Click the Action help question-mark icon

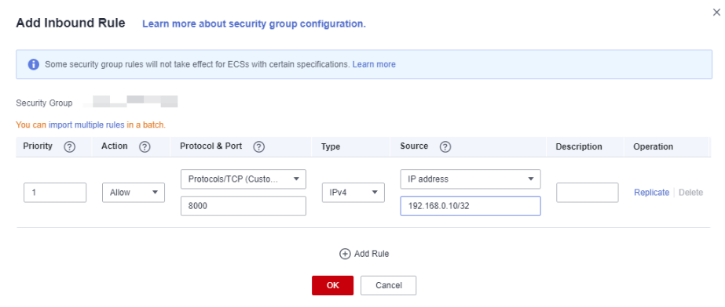[145, 147]
